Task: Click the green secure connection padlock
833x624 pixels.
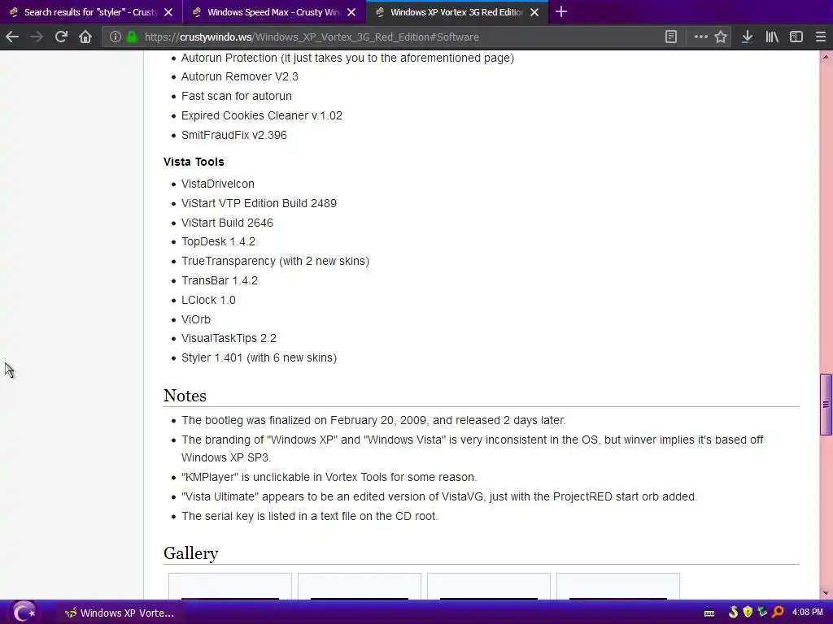Action: click(133, 37)
